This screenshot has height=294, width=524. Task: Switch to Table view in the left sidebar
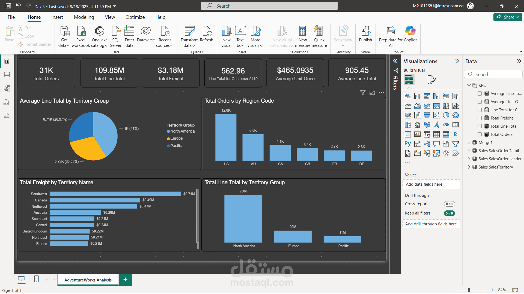[x=7, y=75]
